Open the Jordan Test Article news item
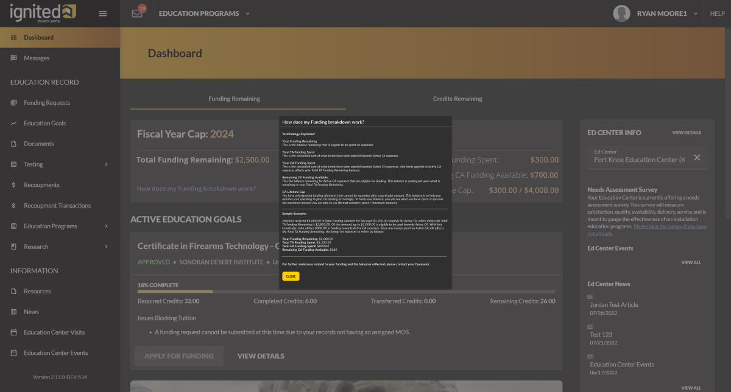The image size is (731, 392). (x=614, y=305)
